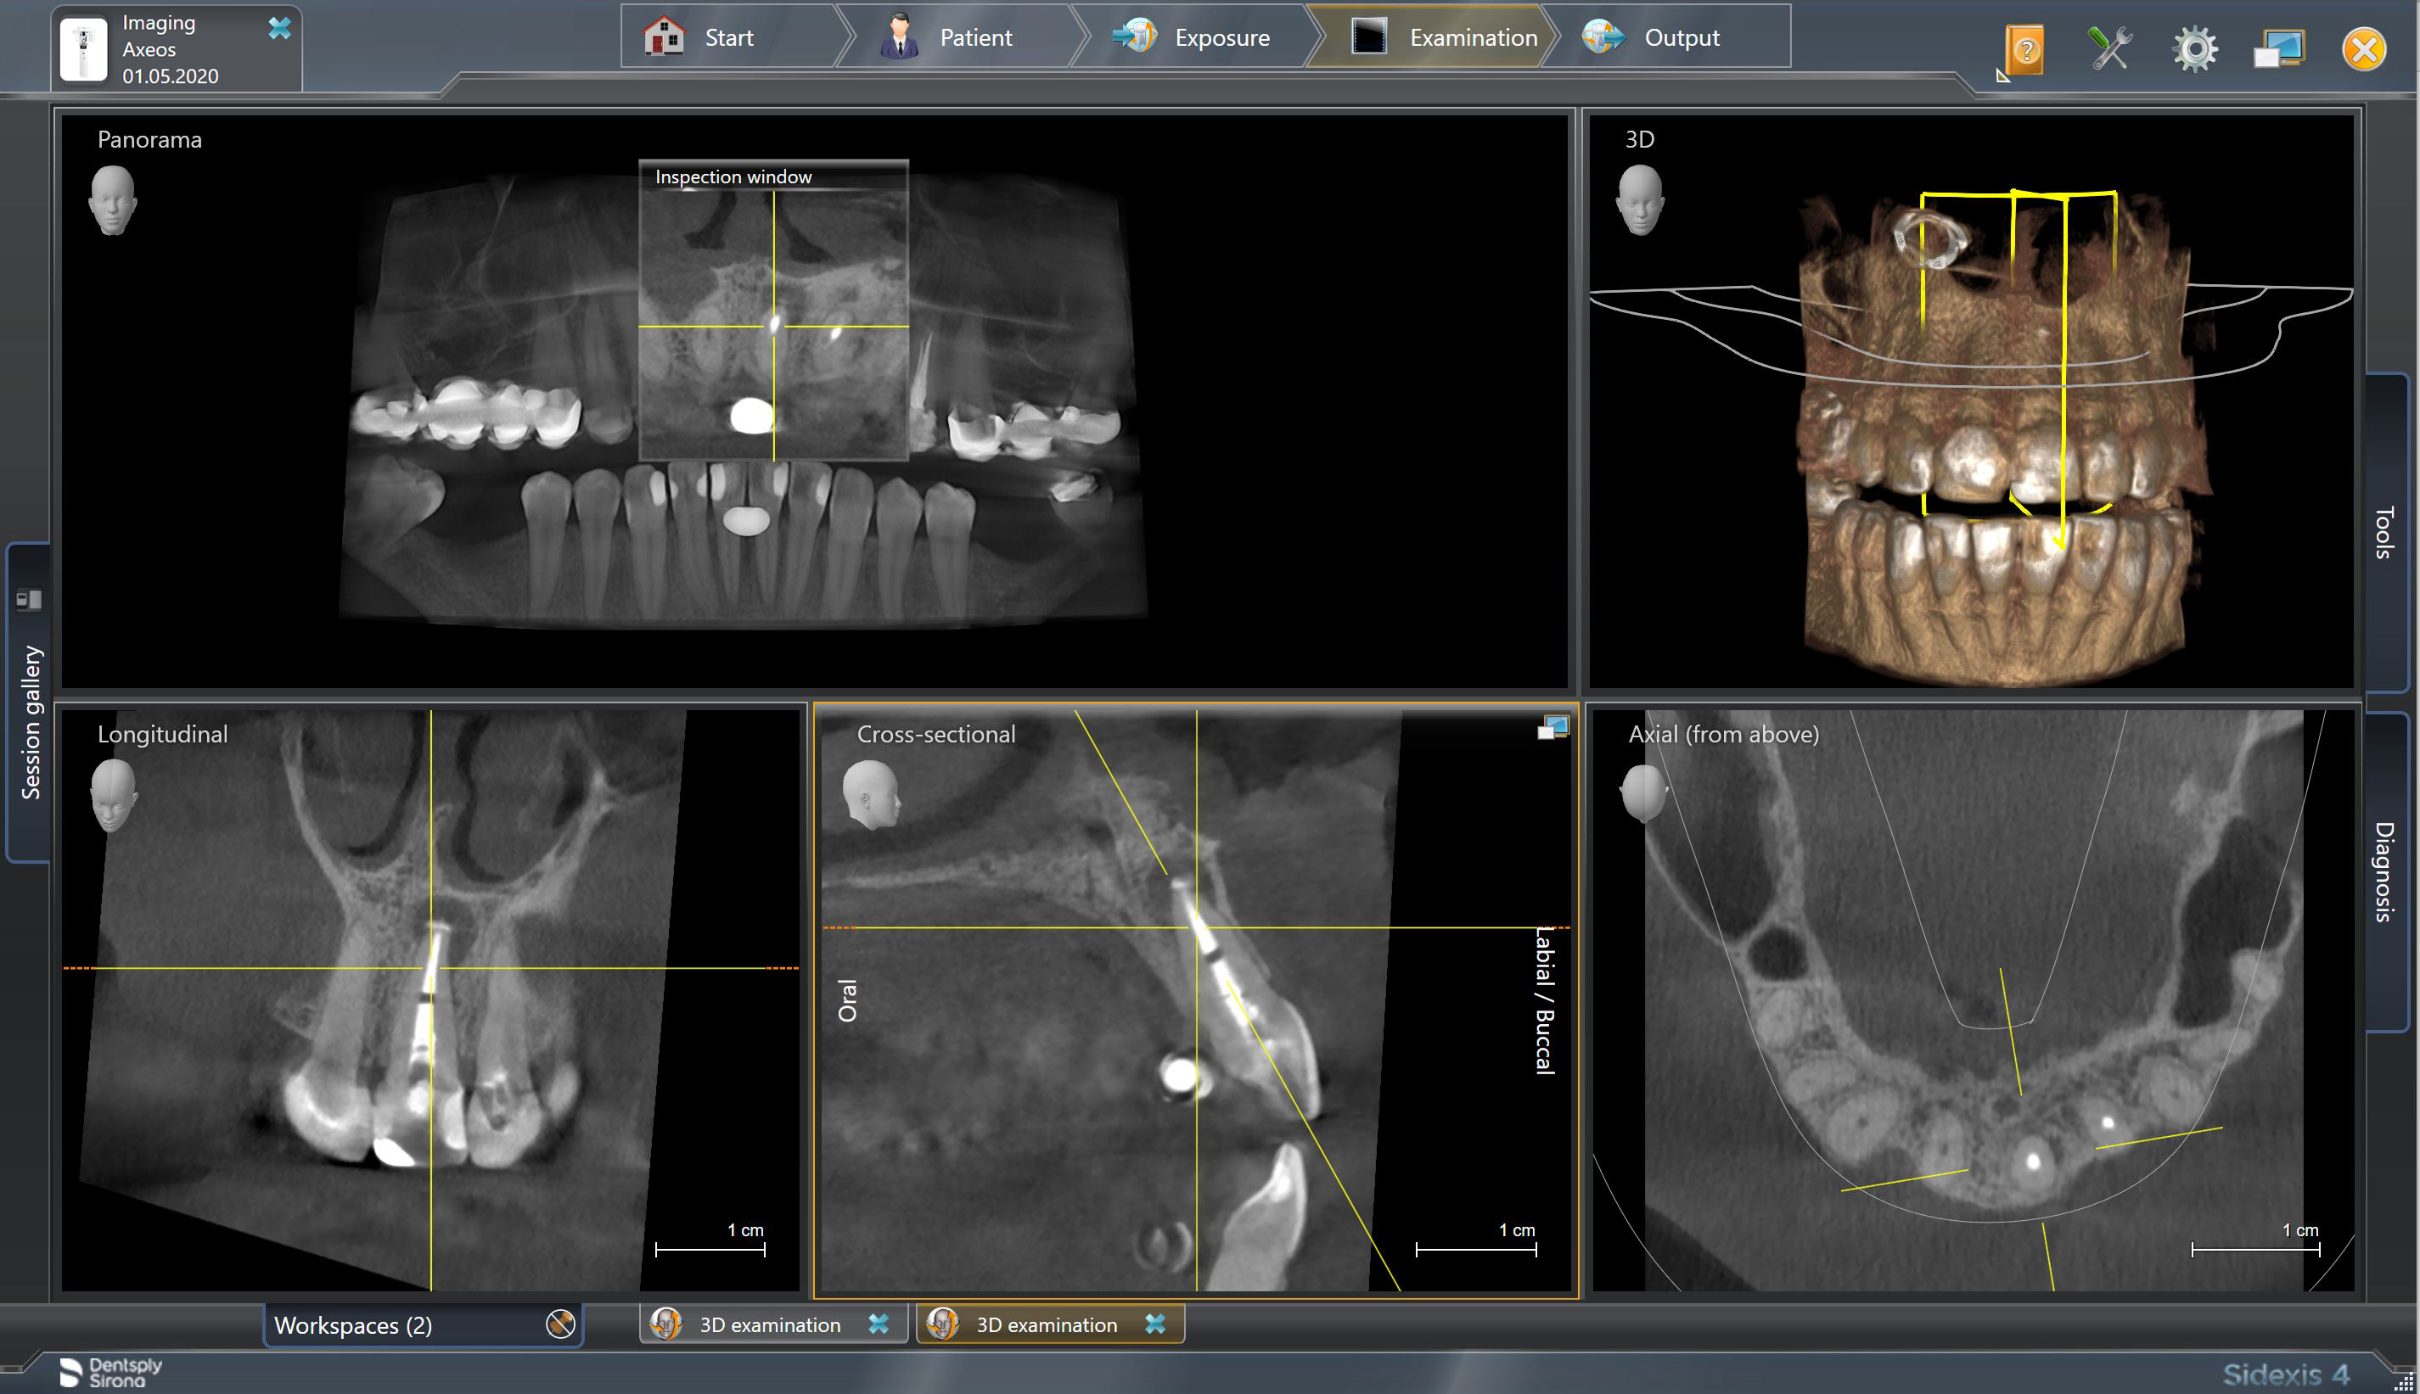Open the Output phase
Image resolution: width=2420 pixels, height=1394 pixels.
[1666, 37]
